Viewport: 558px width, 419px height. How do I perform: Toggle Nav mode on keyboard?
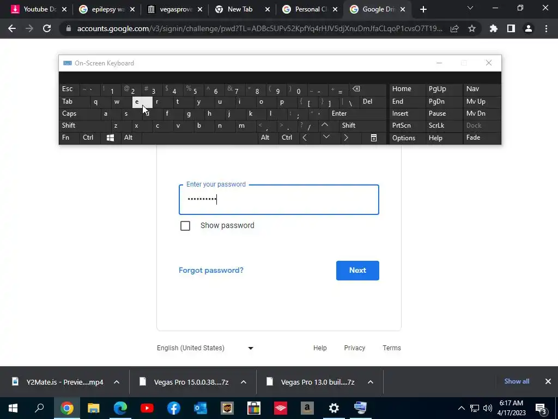click(482, 89)
